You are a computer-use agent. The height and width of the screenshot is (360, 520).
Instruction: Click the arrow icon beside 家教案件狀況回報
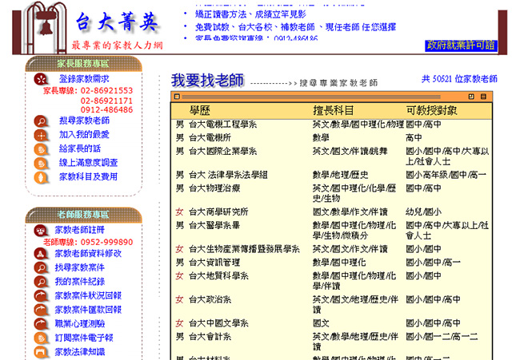click(40, 296)
